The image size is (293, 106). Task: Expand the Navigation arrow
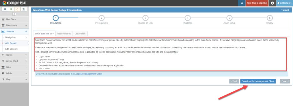pos(26,38)
